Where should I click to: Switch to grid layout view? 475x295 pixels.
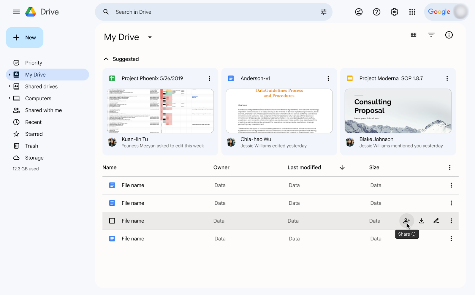pos(414,35)
